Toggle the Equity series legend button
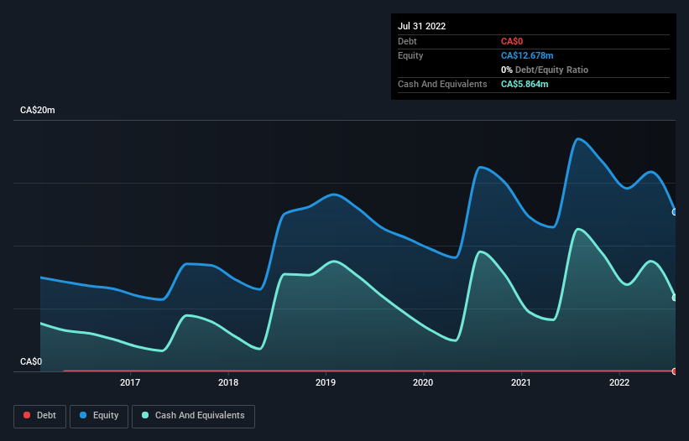 coord(99,416)
